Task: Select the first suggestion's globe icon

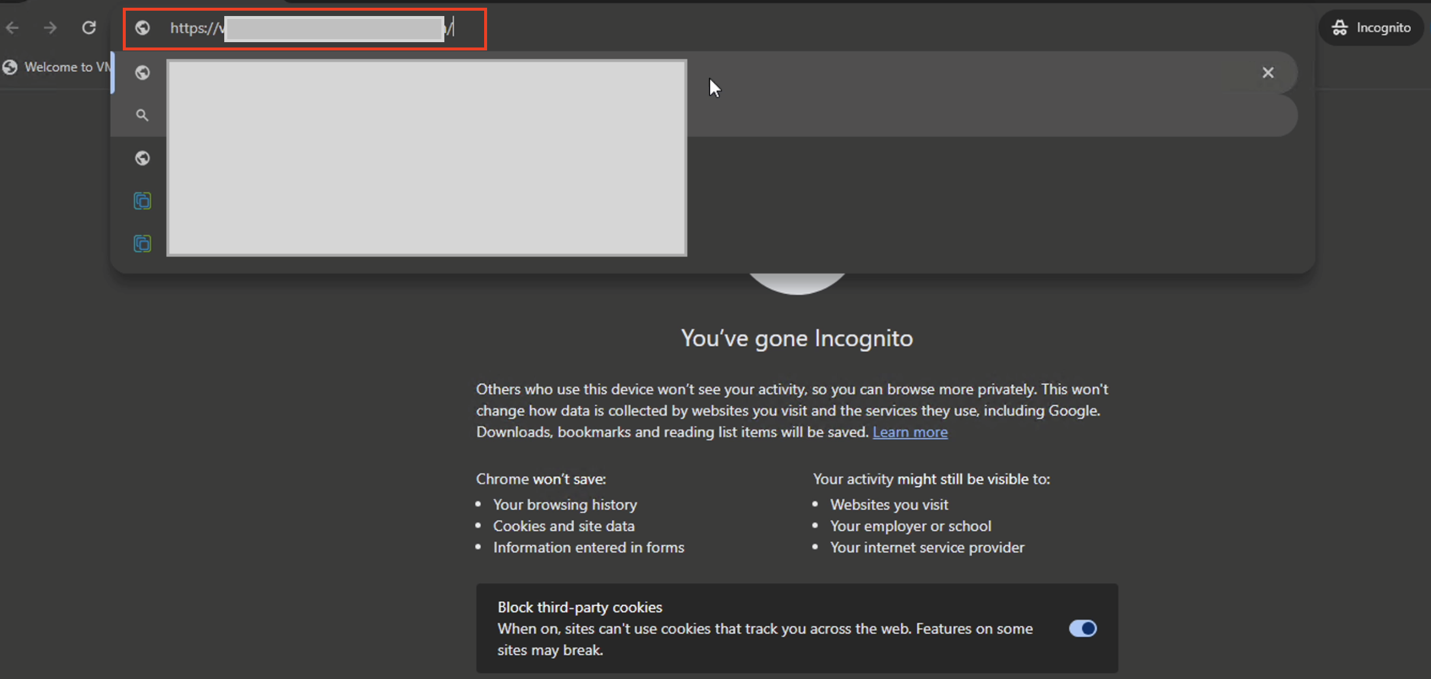Action: click(142, 72)
